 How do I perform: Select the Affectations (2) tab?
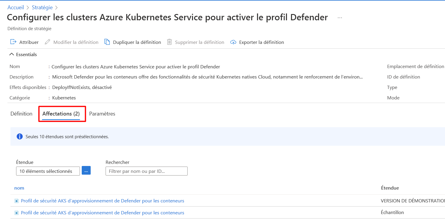(x=61, y=114)
